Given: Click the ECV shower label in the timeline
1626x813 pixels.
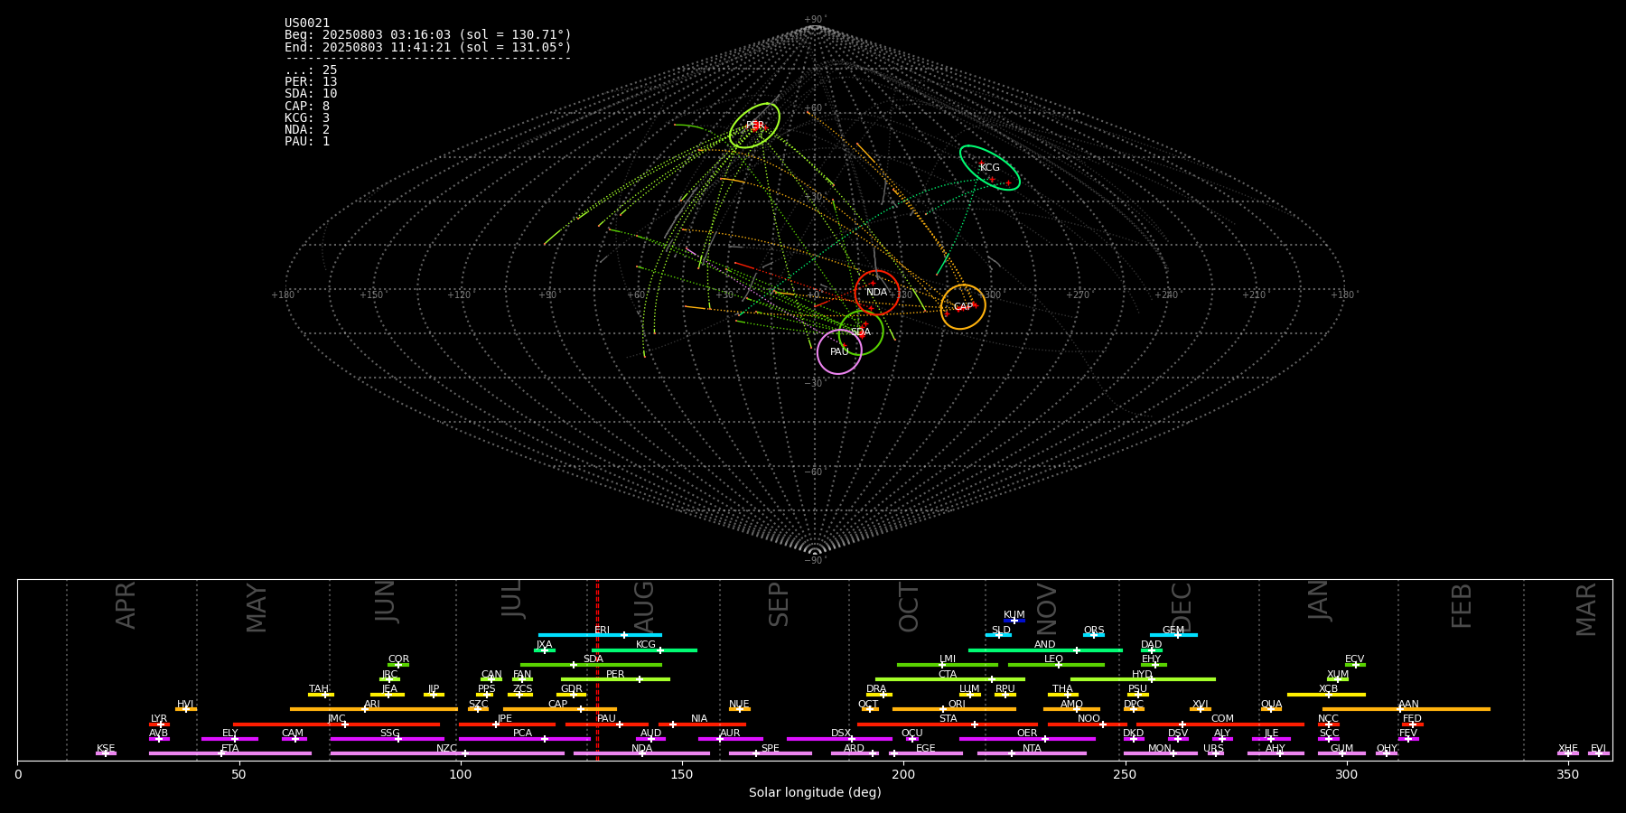Looking at the screenshot, I should pyautogui.click(x=1354, y=659).
